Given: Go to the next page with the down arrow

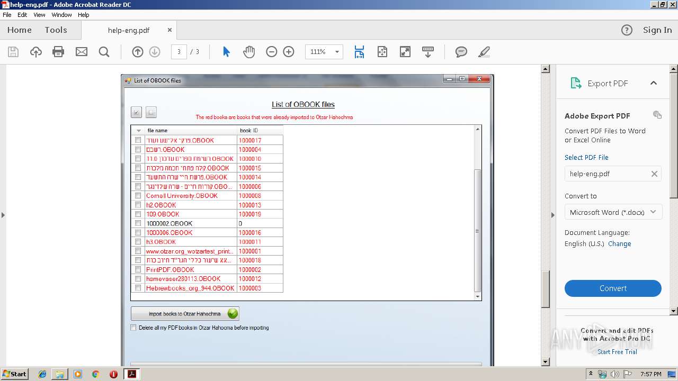Looking at the screenshot, I should coord(155,52).
